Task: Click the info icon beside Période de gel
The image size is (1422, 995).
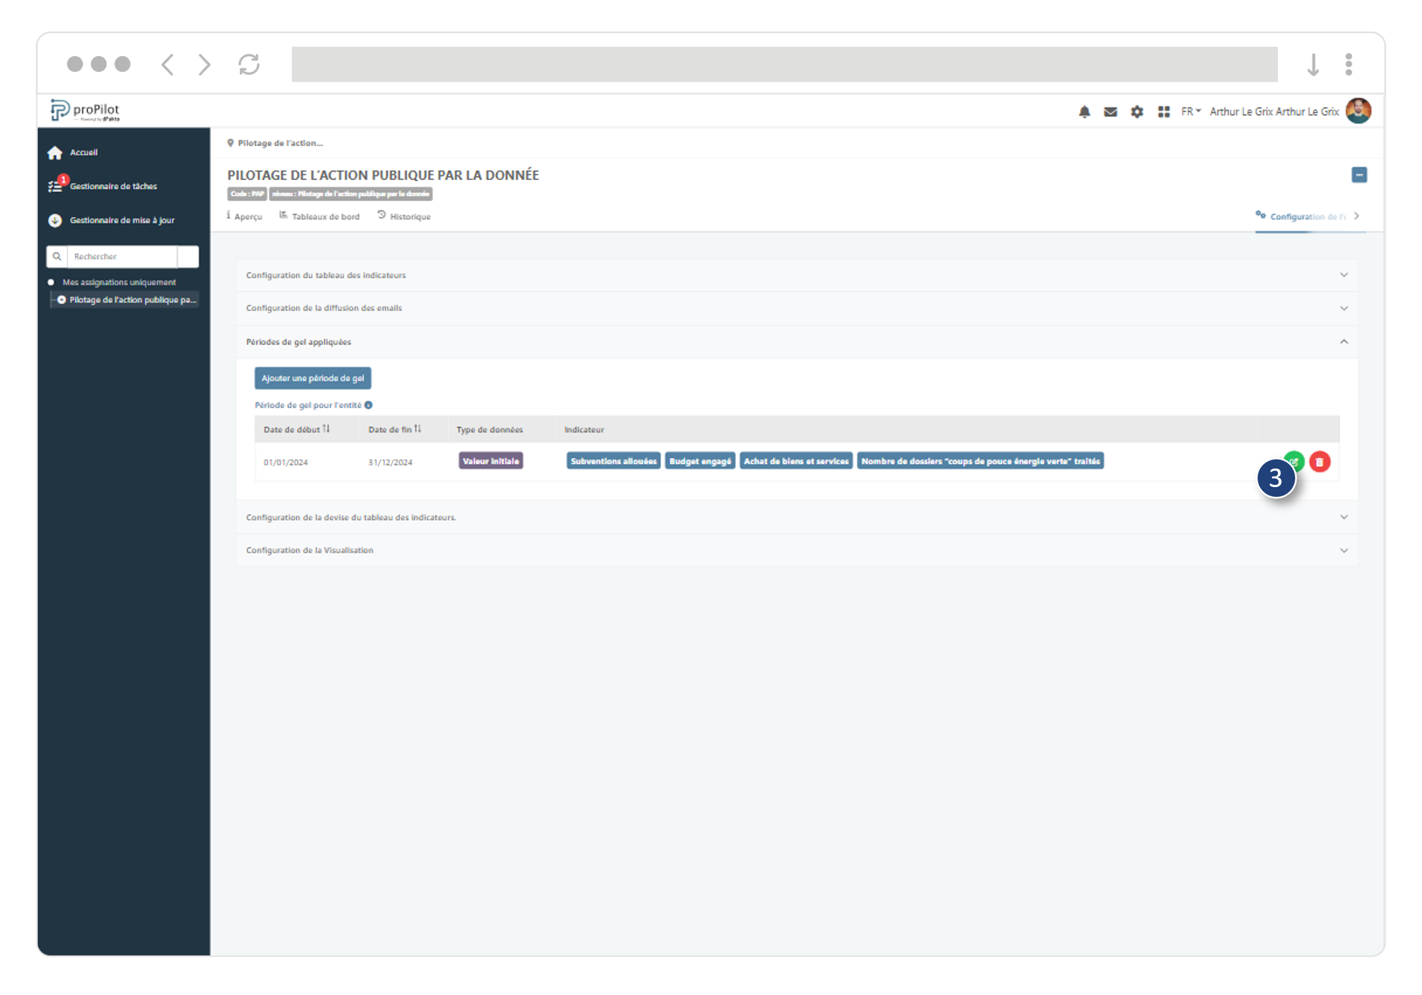Action: pyautogui.click(x=368, y=405)
